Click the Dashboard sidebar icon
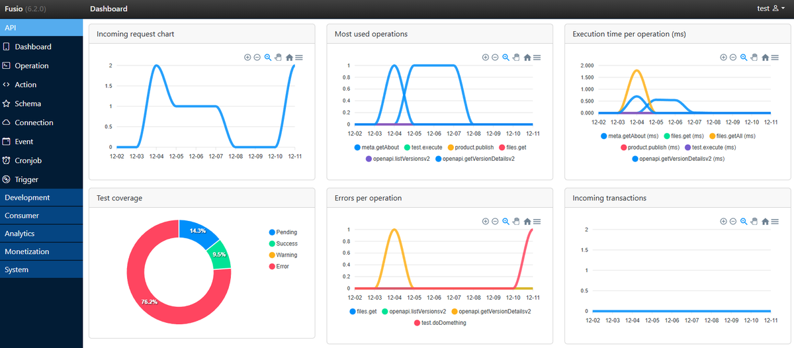This screenshot has height=348, width=794. coord(6,47)
